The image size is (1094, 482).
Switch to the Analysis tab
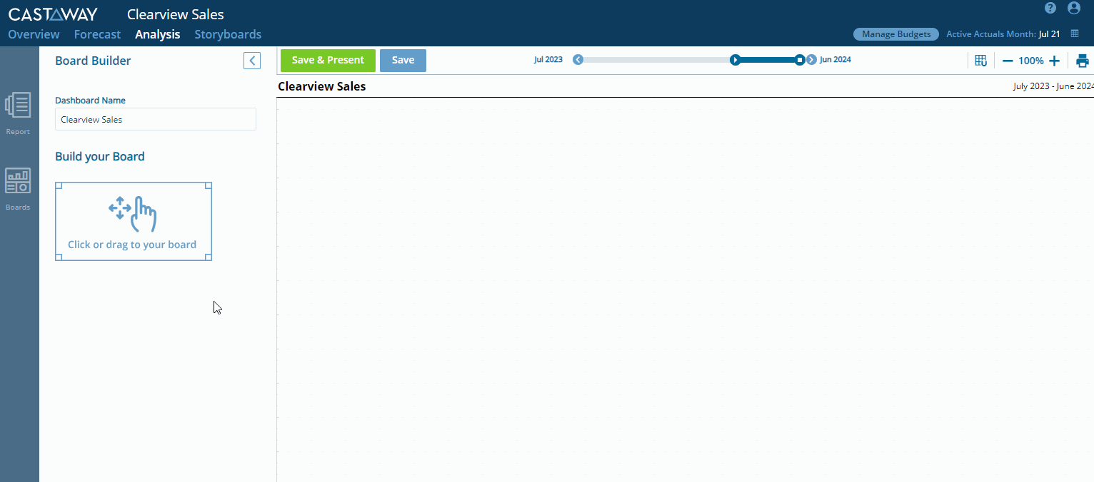point(157,34)
